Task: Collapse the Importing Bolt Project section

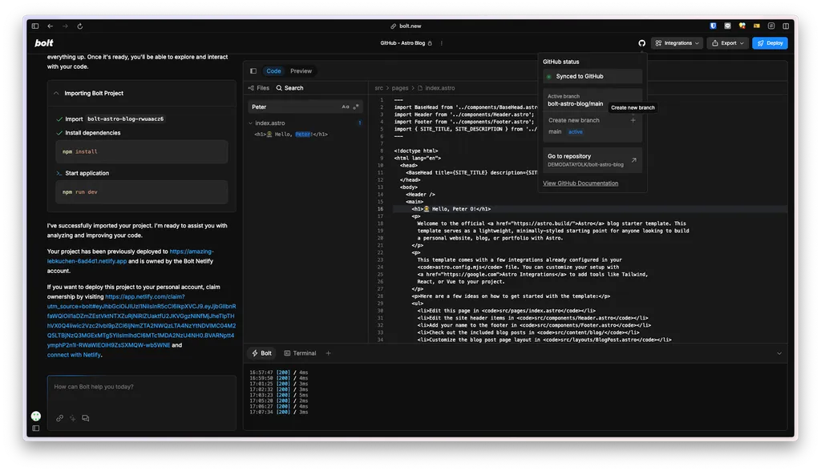Action: pyautogui.click(x=56, y=93)
